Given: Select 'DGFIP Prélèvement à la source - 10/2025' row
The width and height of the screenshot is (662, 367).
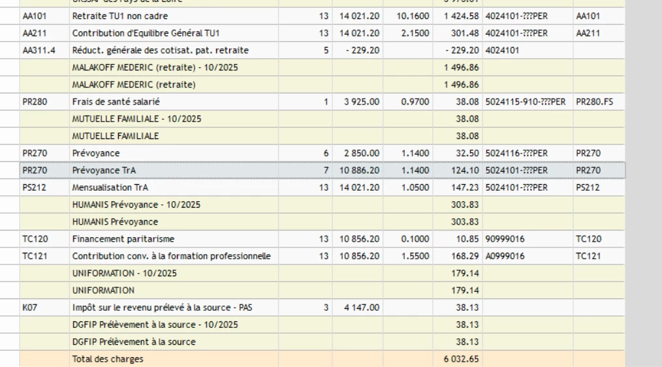Looking at the screenshot, I should click(x=322, y=325).
